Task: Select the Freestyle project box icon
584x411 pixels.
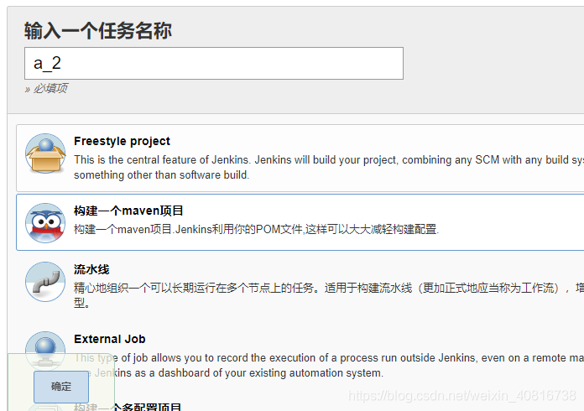Action: [45, 153]
